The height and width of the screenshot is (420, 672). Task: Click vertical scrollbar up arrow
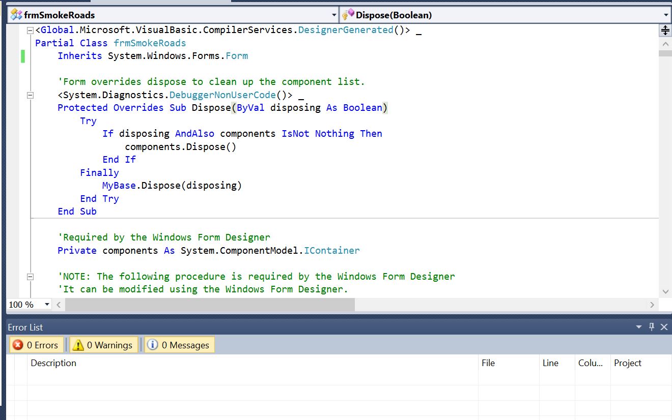pyautogui.click(x=665, y=44)
